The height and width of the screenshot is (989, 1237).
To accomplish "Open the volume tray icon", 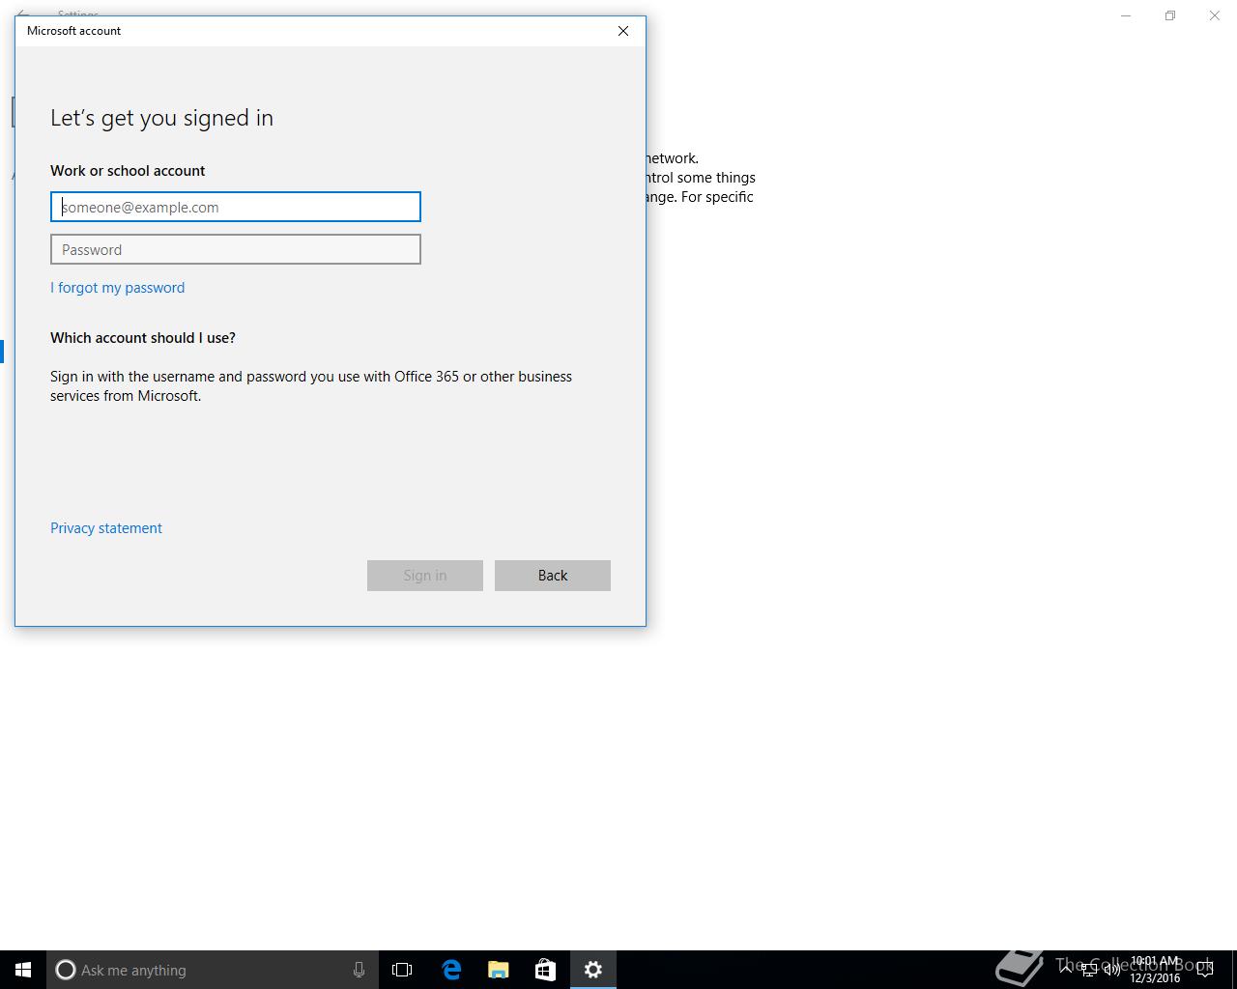I will [x=1112, y=970].
